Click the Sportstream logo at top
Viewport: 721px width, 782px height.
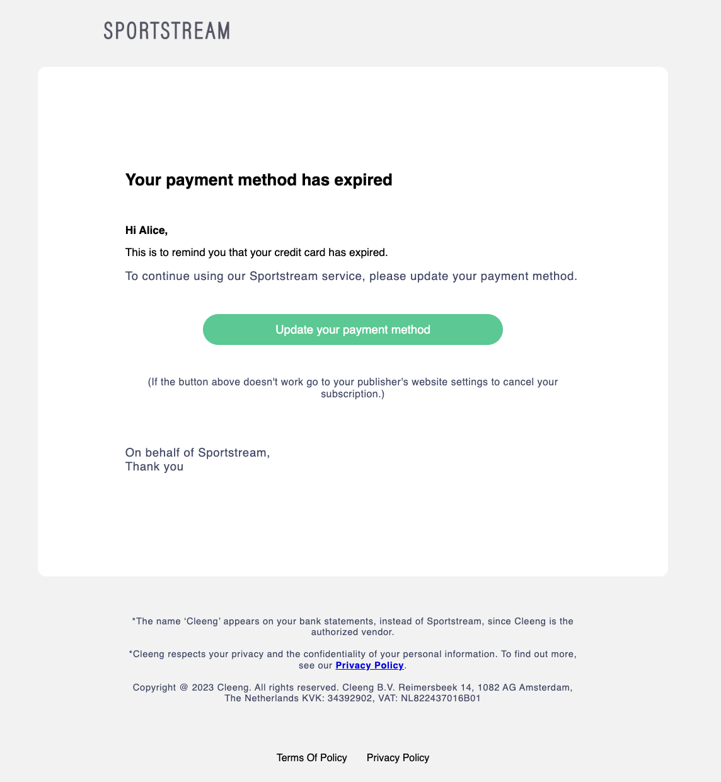[167, 31]
